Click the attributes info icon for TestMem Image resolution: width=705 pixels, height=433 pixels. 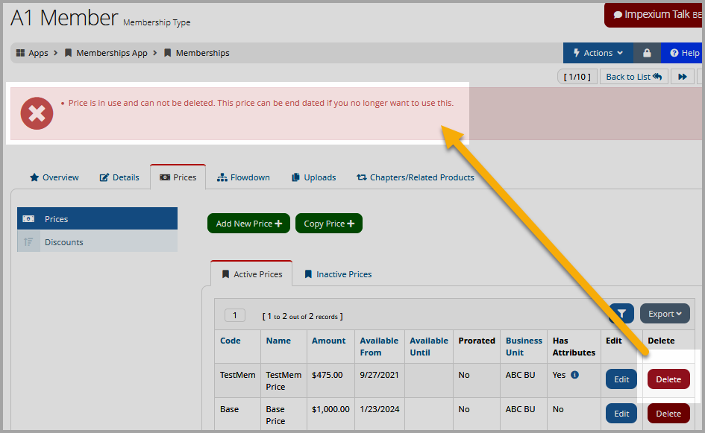coord(574,375)
